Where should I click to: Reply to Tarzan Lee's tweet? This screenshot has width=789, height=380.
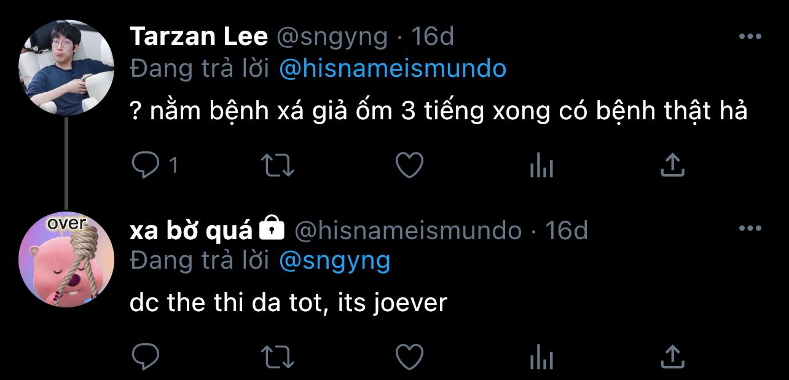[x=145, y=165]
